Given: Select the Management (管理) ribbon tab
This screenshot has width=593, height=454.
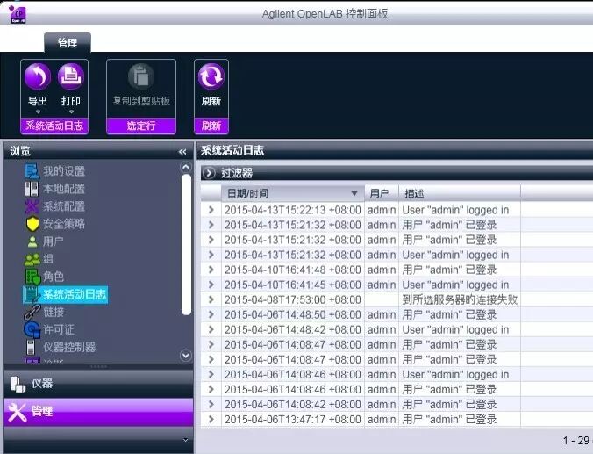Looking at the screenshot, I should tap(68, 43).
